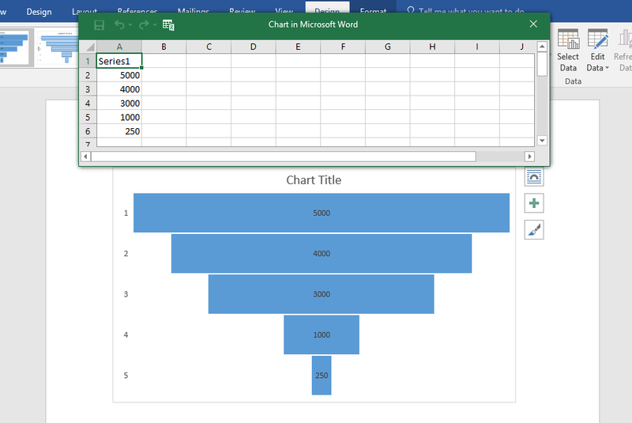
Task: Select column A header in spreadsheet
Action: 119,47
